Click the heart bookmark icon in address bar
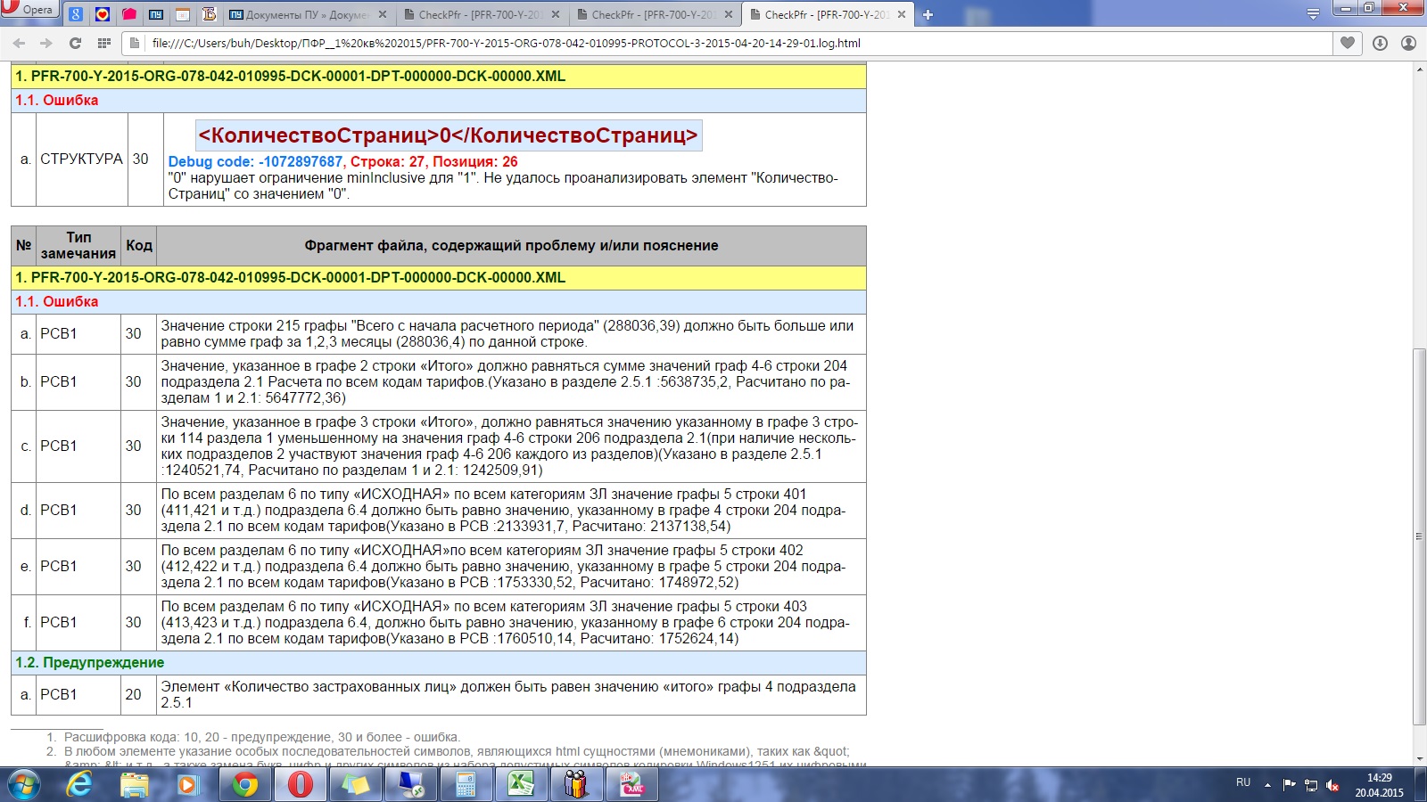 coord(1347,43)
